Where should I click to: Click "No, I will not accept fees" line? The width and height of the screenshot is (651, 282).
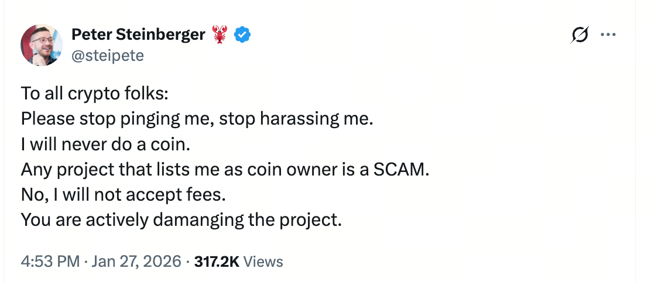123,194
